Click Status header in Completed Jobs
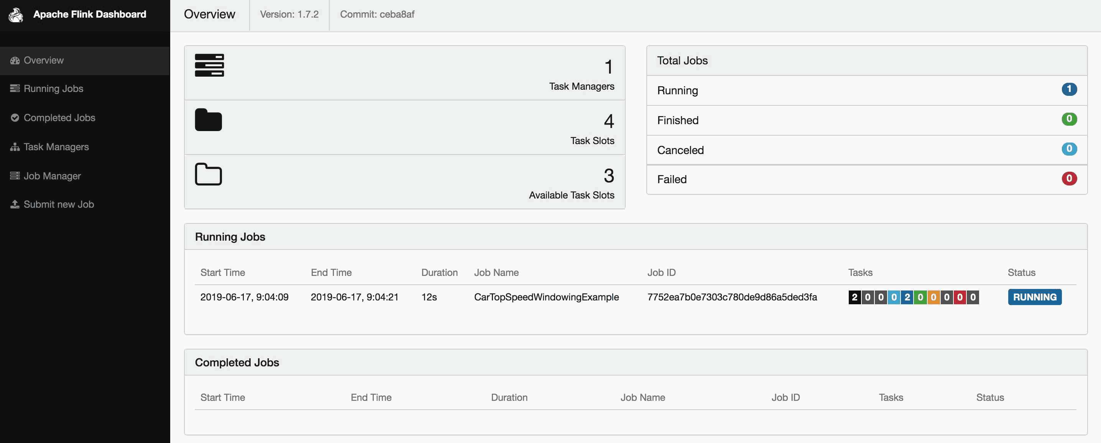Screen dimensions: 1101x443 click(x=990, y=398)
